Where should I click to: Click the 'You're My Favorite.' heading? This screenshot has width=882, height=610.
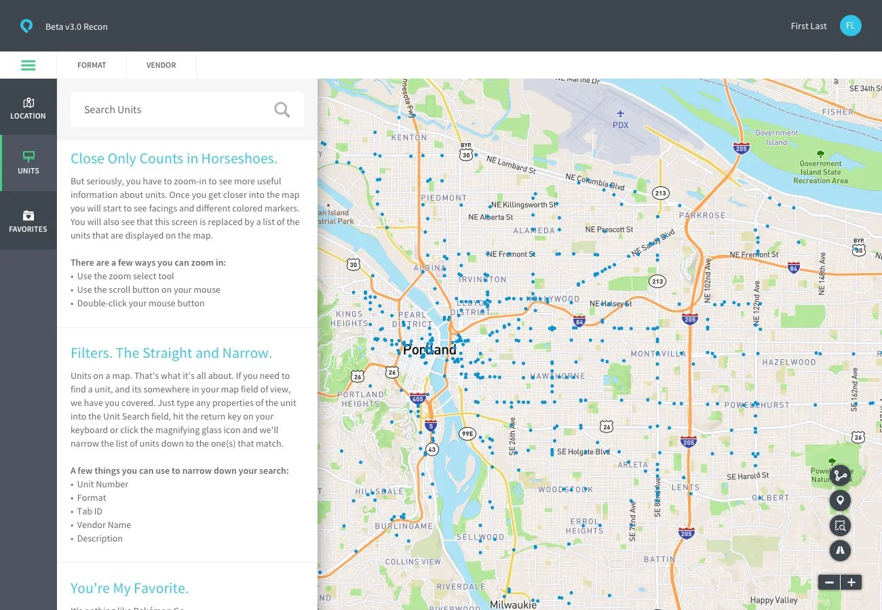click(x=130, y=588)
